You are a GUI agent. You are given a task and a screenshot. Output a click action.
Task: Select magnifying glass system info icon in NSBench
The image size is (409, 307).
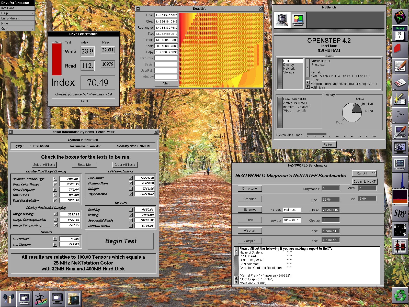[x=282, y=20]
